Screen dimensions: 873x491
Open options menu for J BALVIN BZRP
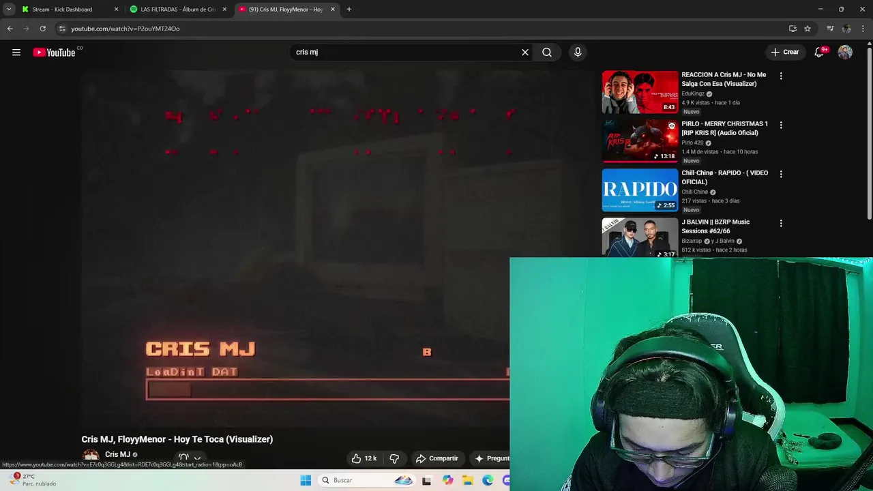click(x=781, y=223)
